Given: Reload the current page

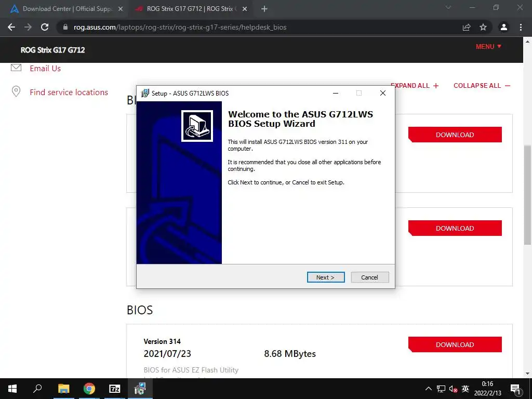Looking at the screenshot, I should coord(45,27).
